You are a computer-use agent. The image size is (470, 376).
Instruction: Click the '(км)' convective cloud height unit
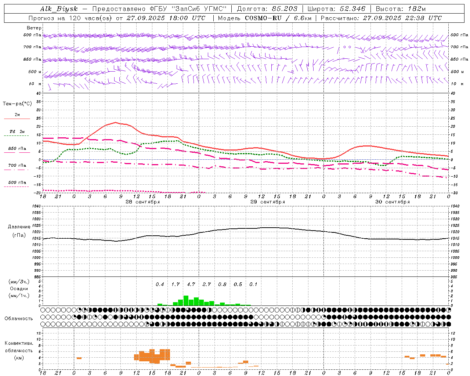pyautogui.click(x=19, y=358)
